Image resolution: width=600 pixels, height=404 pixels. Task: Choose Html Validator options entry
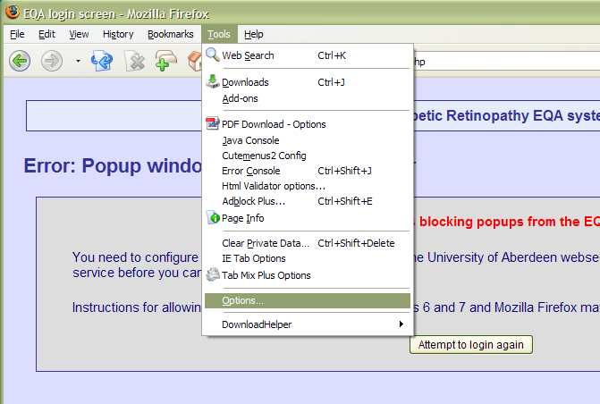(x=308, y=186)
